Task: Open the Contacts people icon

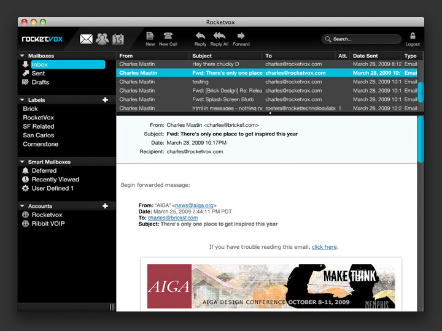Action: (x=102, y=39)
